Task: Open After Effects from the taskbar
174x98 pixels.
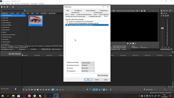Action: coord(51,96)
